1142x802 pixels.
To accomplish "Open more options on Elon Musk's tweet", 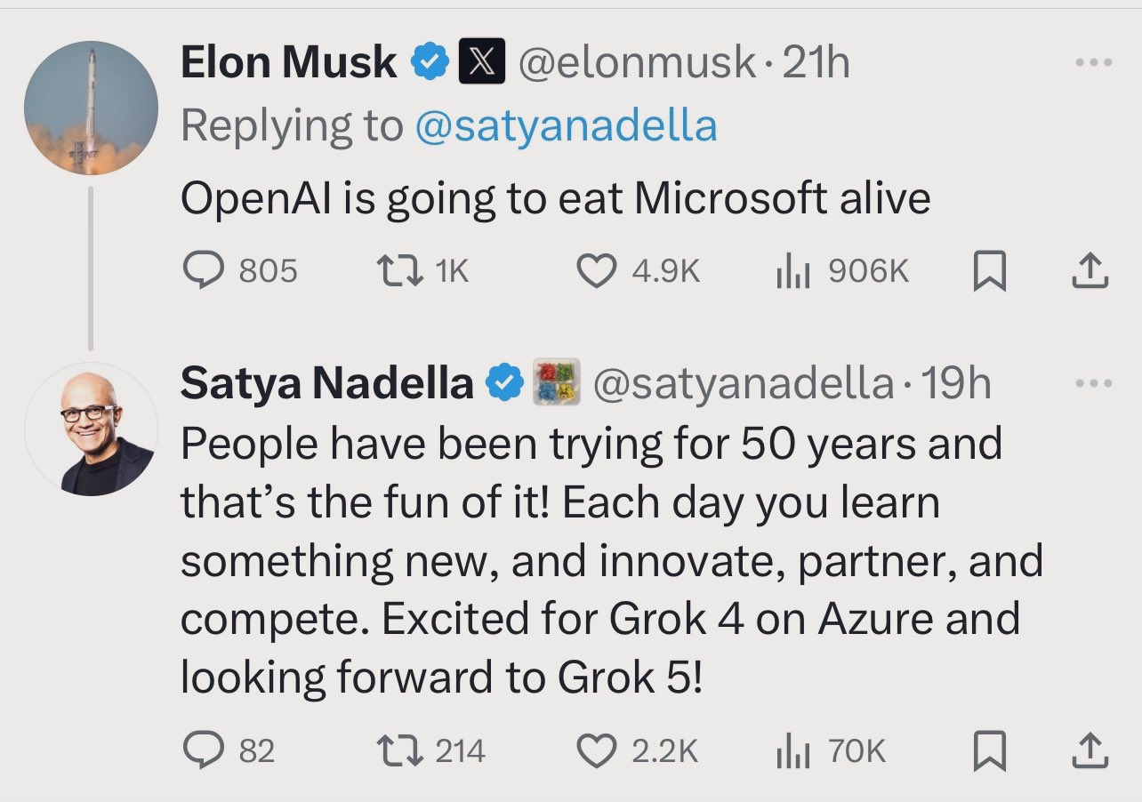I will [1092, 63].
